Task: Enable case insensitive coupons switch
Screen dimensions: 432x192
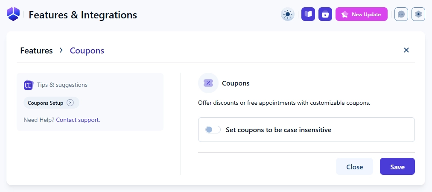Action: (x=213, y=130)
